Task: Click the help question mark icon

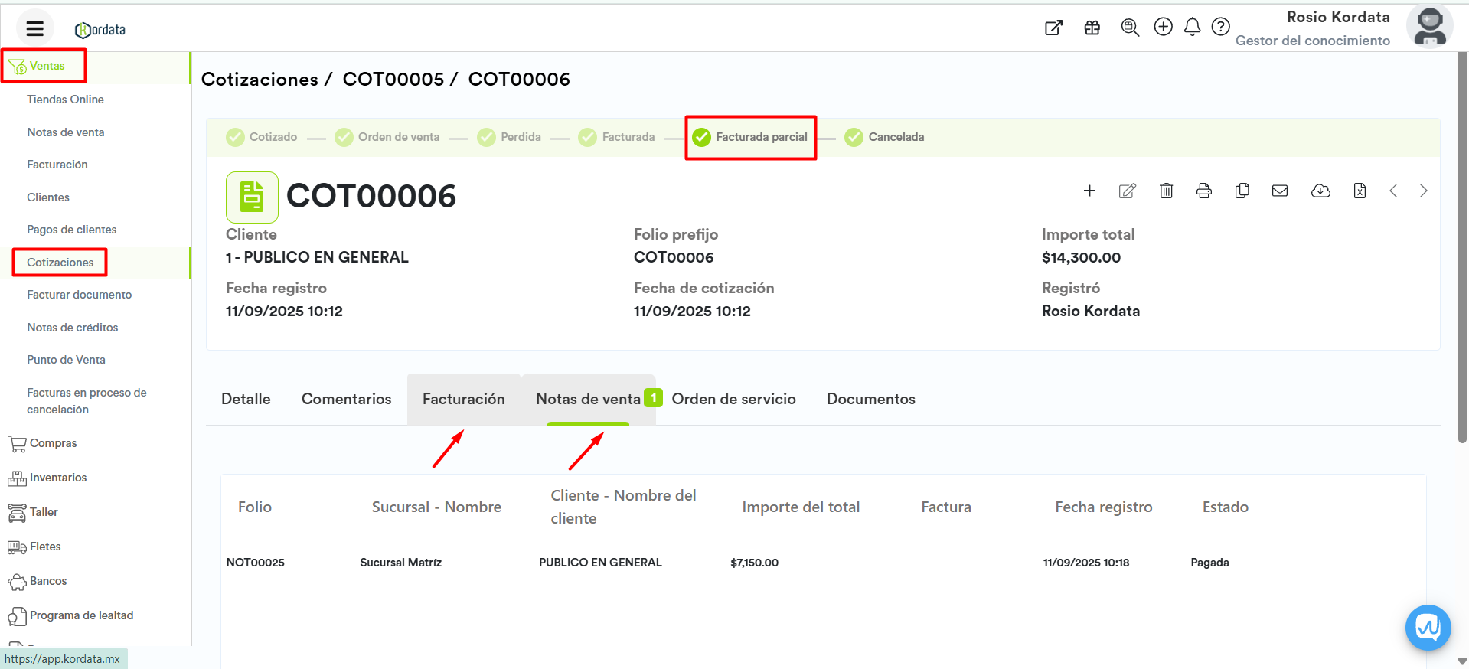Action: [x=1220, y=28]
